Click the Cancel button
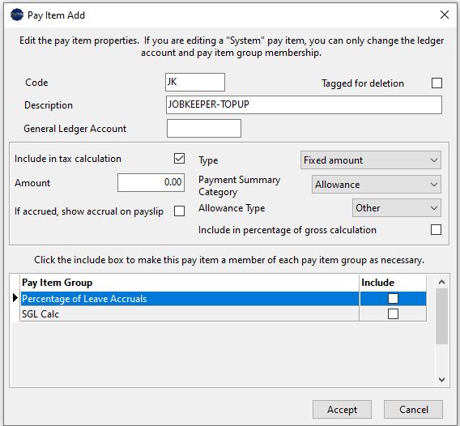The width and height of the screenshot is (460, 426). [x=413, y=410]
